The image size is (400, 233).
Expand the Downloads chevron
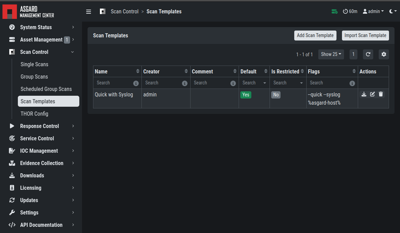[73, 175]
